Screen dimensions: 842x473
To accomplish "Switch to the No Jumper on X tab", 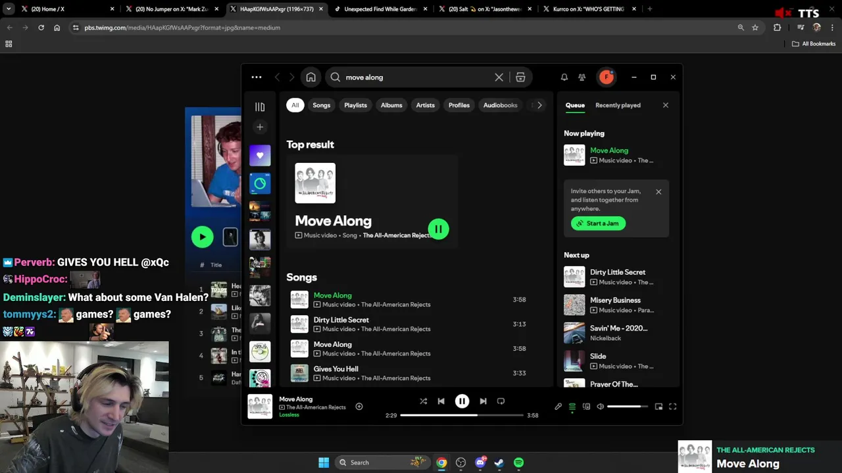I will click(172, 9).
